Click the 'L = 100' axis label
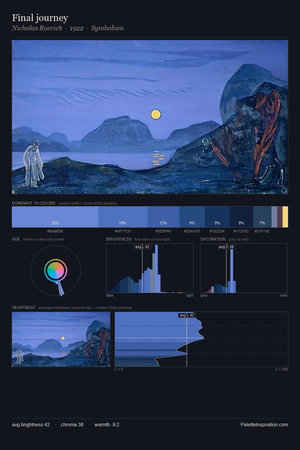The width and height of the screenshot is (300, 450). click(x=282, y=369)
